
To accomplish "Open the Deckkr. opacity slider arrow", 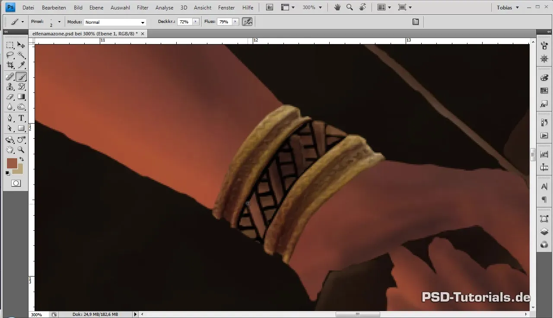I will click(x=196, y=22).
